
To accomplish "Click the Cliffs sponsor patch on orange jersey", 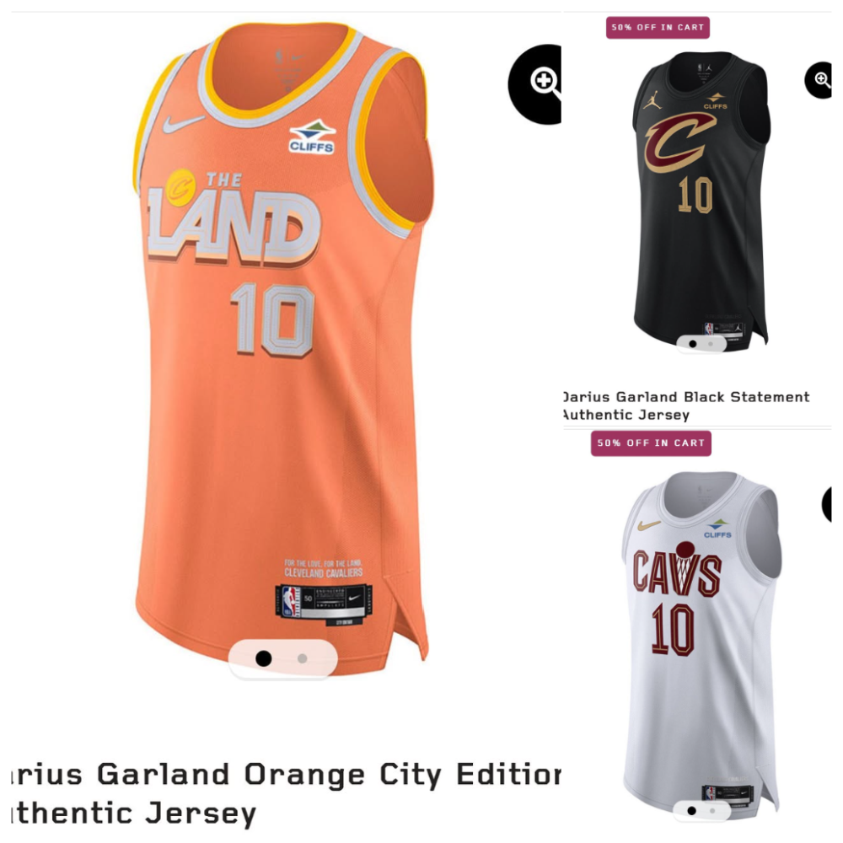I will (312, 137).
